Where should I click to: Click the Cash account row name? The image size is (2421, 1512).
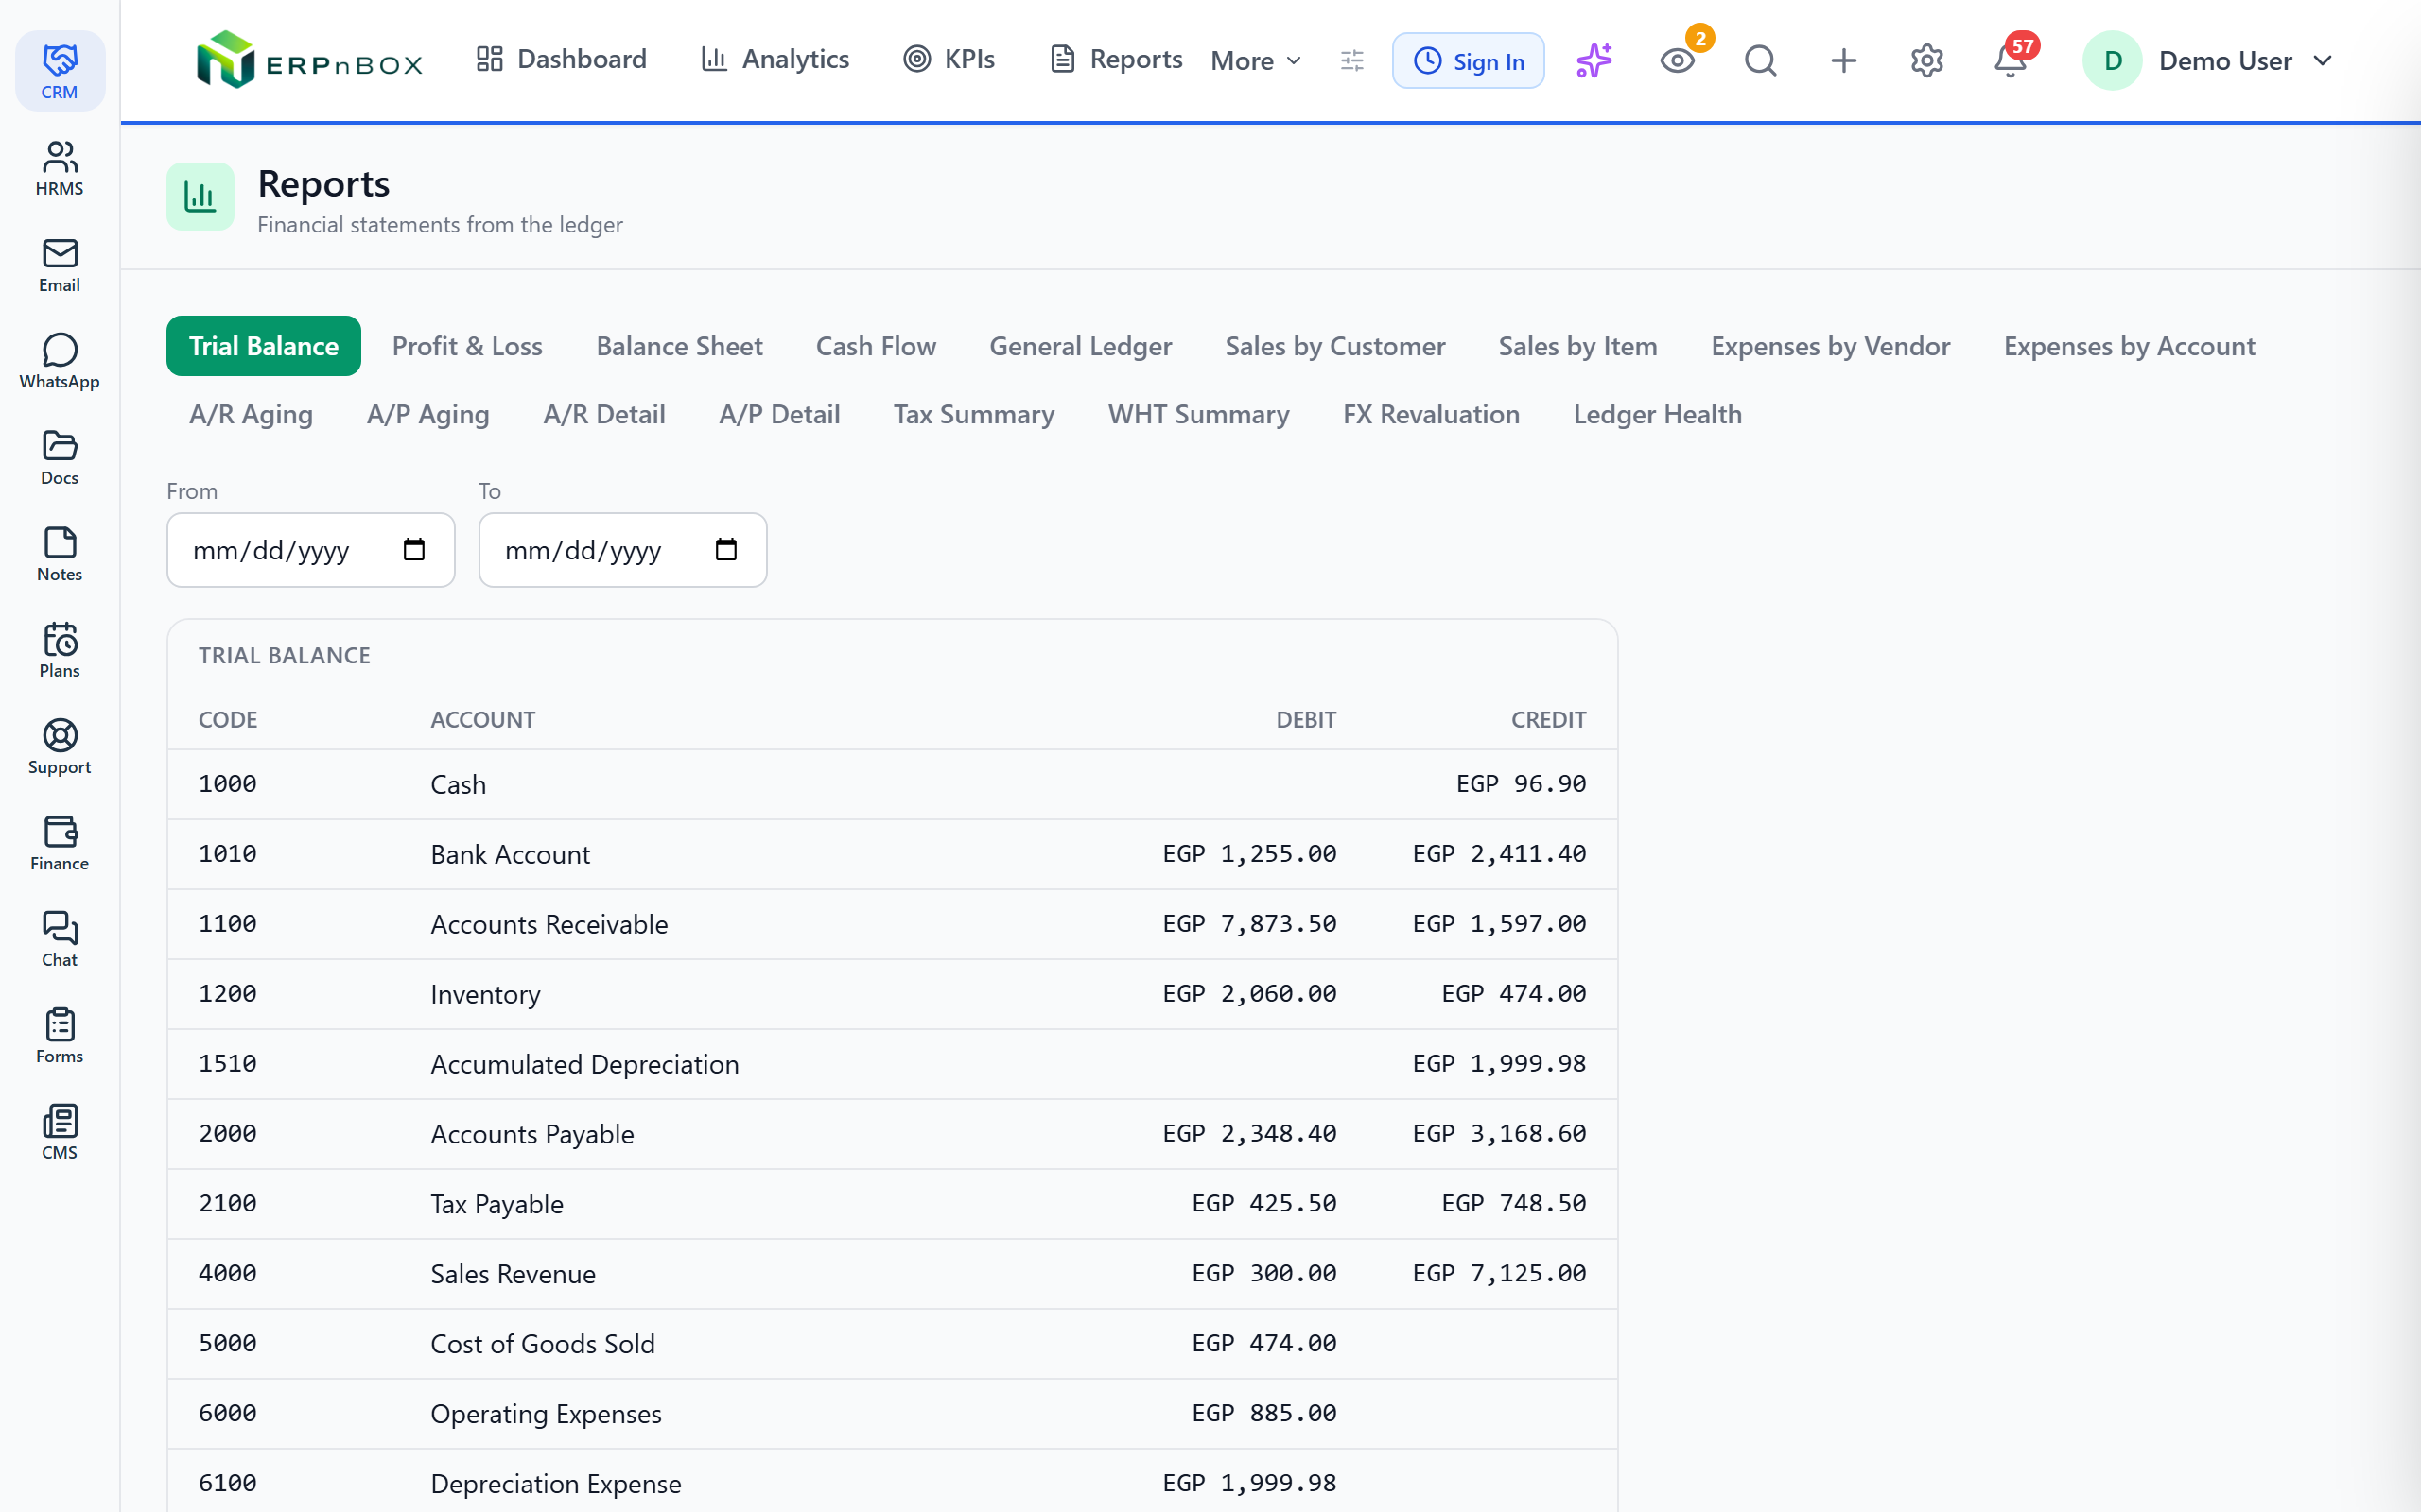pyautogui.click(x=458, y=785)
